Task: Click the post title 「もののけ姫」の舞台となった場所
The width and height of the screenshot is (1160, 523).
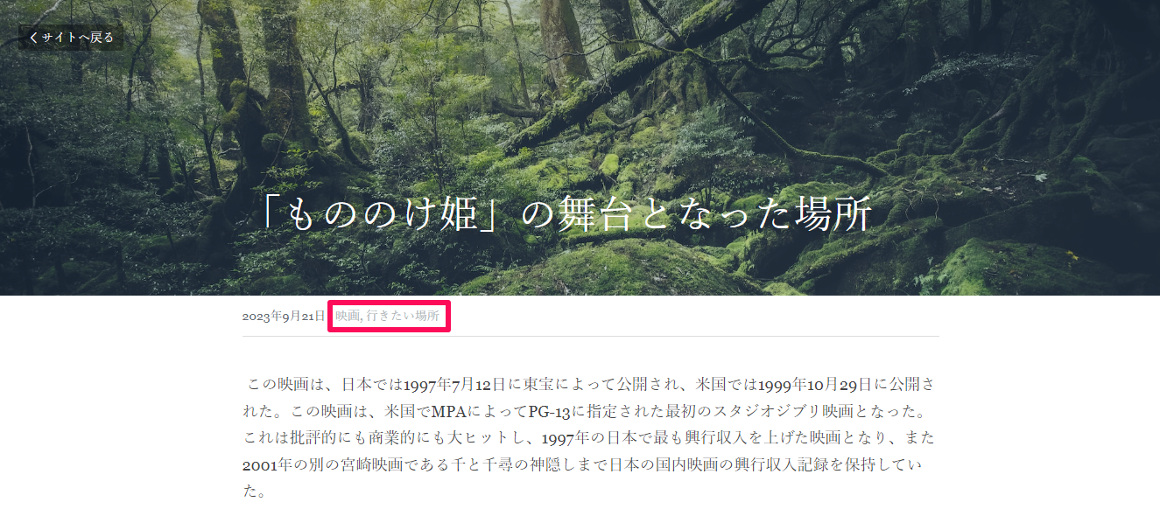Action: point(566,213)
